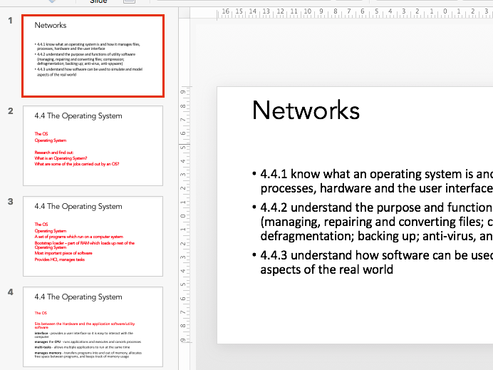493x370 pixels.
Task: Click slide number 4 in the panel
Action: pyautogui.click(x=10, y=292)
